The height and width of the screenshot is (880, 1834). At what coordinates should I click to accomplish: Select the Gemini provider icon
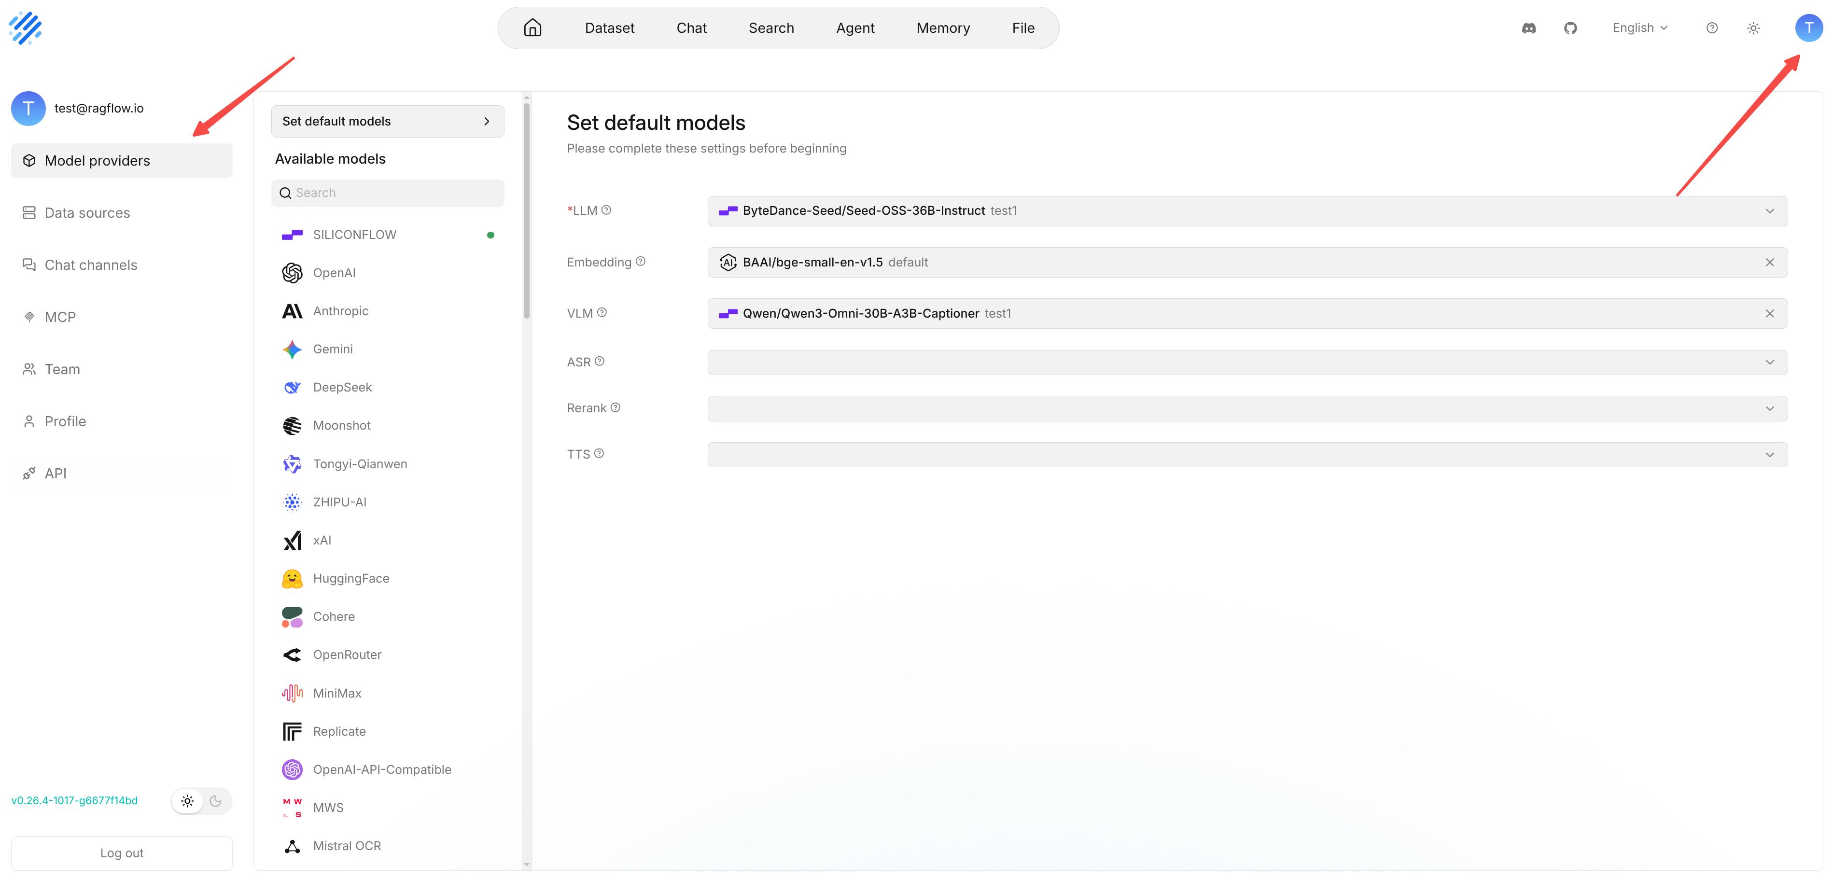tap(292, 349)
